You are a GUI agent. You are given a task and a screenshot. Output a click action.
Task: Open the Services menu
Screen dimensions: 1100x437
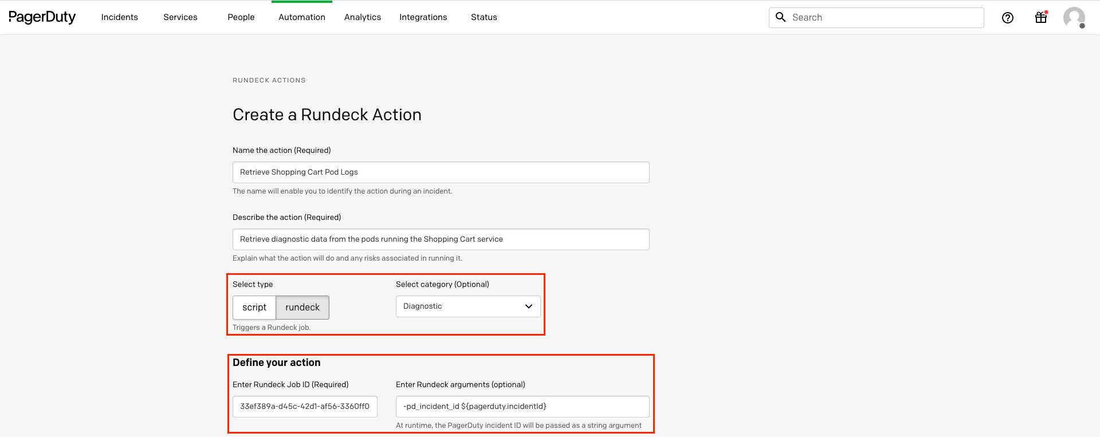[180, 17]
